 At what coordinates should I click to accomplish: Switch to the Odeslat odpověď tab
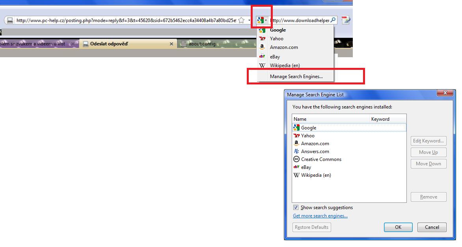coord(128,44)
